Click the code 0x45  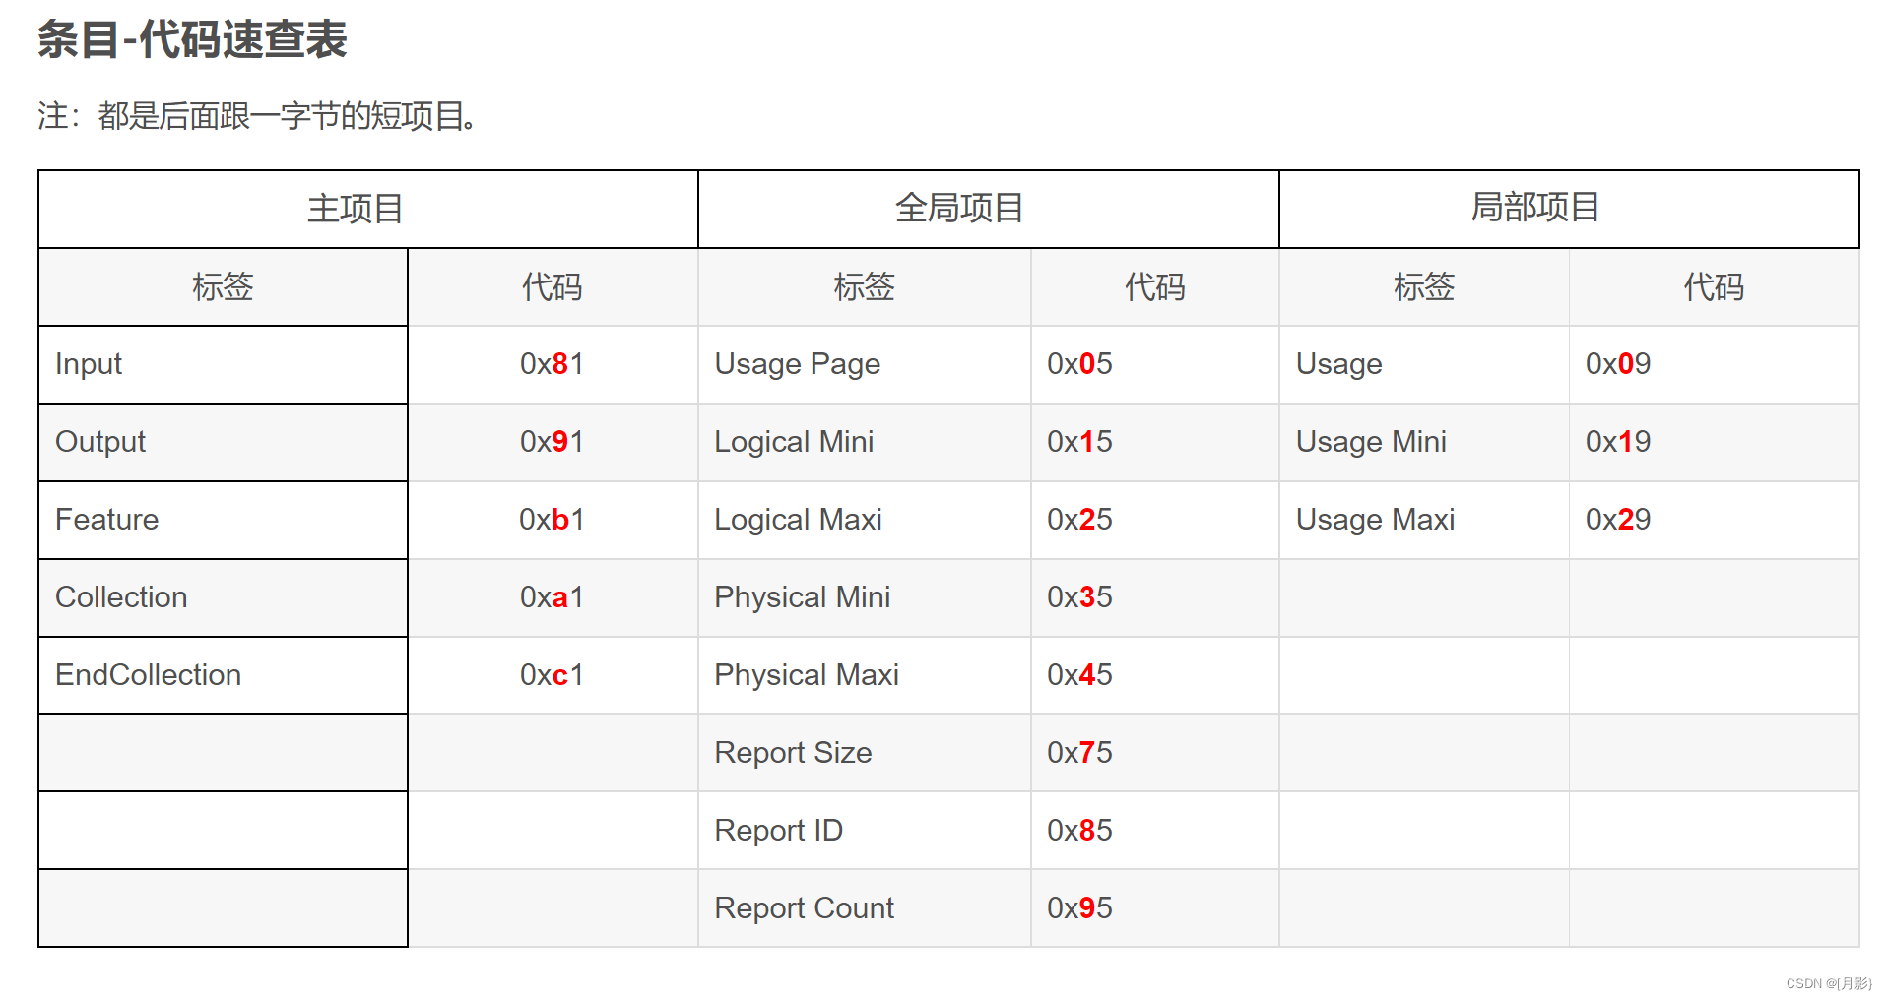tap(1079, 675)
